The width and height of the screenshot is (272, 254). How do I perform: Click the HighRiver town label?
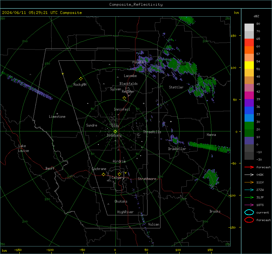[x=125, y=212]
